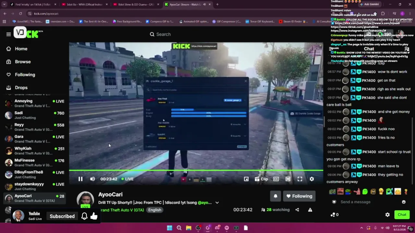
Task: Open the Annoying channel in the sidebar
Action: 35,103
